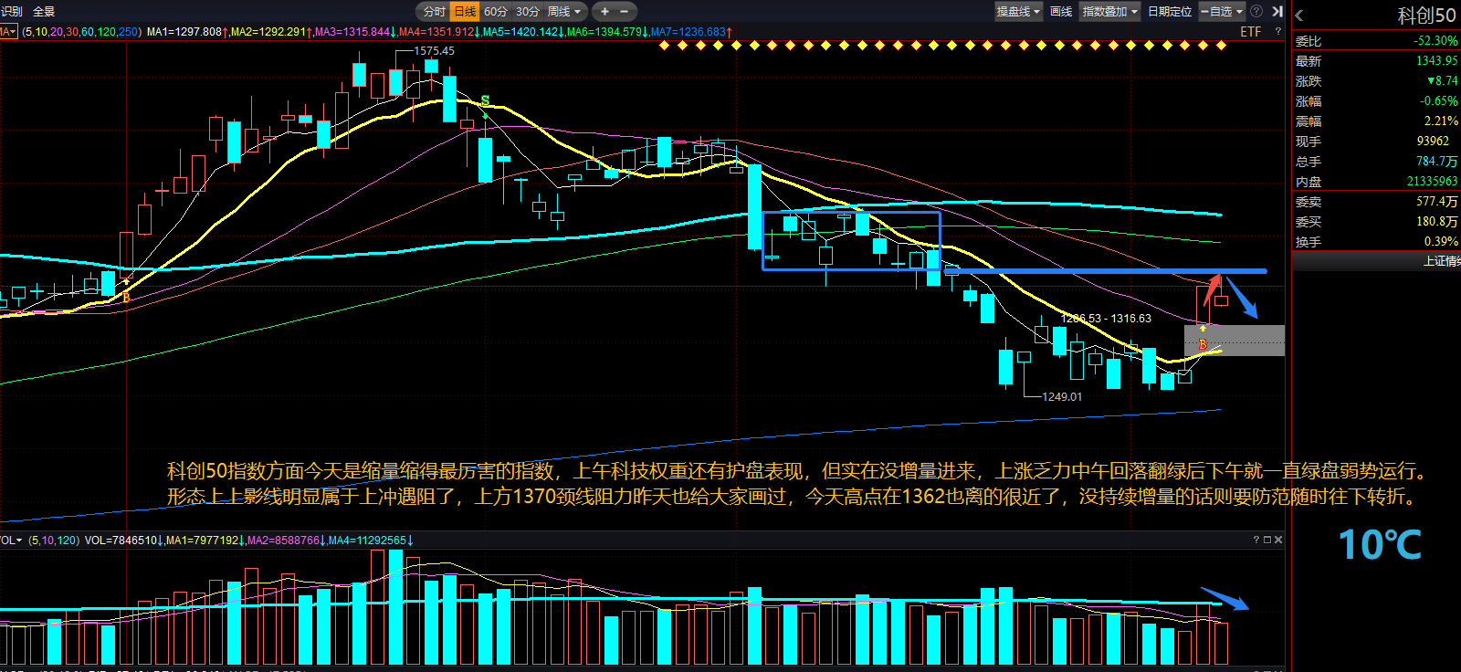The height and width of the screenshot is (672, 1461).
Task: Click the back arrow beside 科创50 title
Action: [x=1299, y=16]
